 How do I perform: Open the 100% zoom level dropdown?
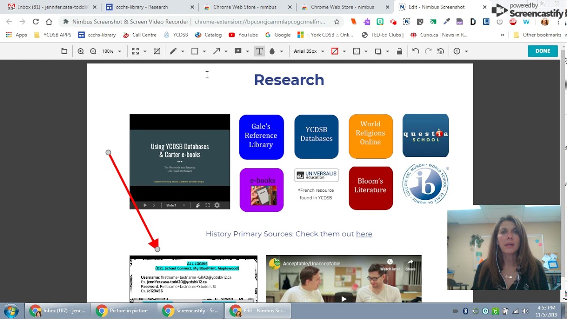112,51
